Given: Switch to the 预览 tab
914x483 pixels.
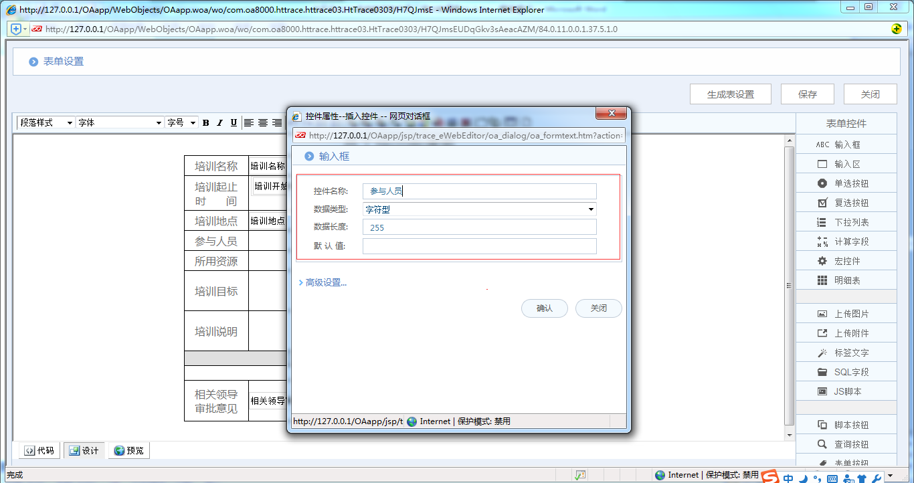Looking at the screenshot, I should click(x=128, y=450).
